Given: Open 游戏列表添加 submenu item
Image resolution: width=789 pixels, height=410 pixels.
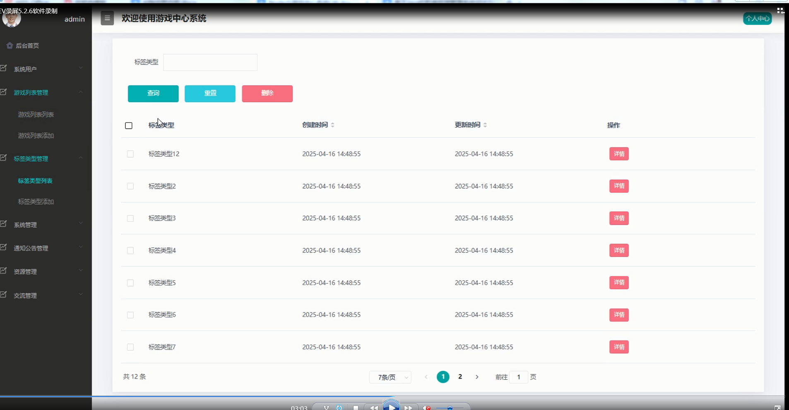Looking at the screenshot, I should (36, 136).
